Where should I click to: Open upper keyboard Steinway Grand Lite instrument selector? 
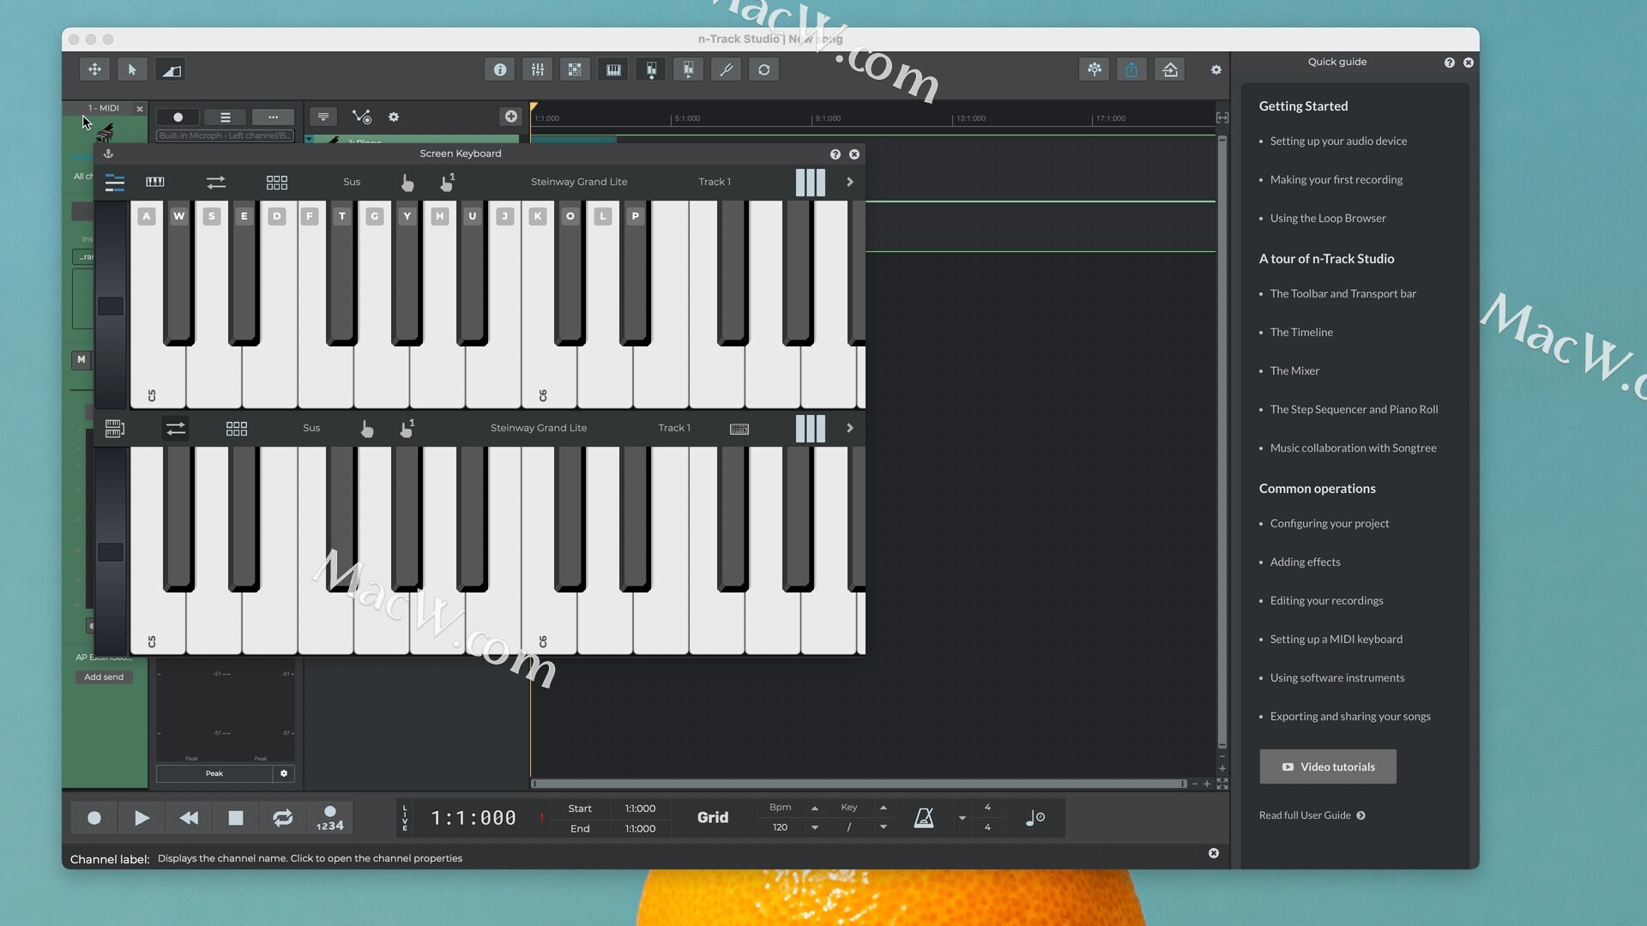(x=579, y=182)
